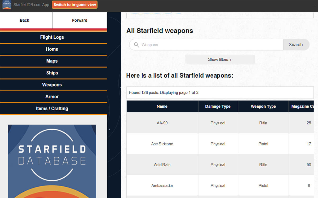
Task: Click Physical in the AA-99 row
Action: point(218,123)
